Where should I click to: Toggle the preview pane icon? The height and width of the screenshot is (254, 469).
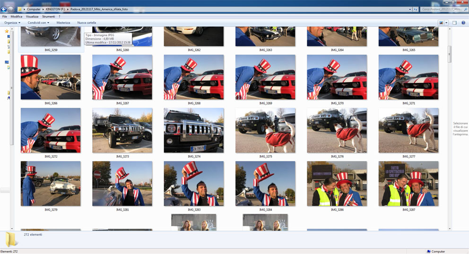click(454, 23)
